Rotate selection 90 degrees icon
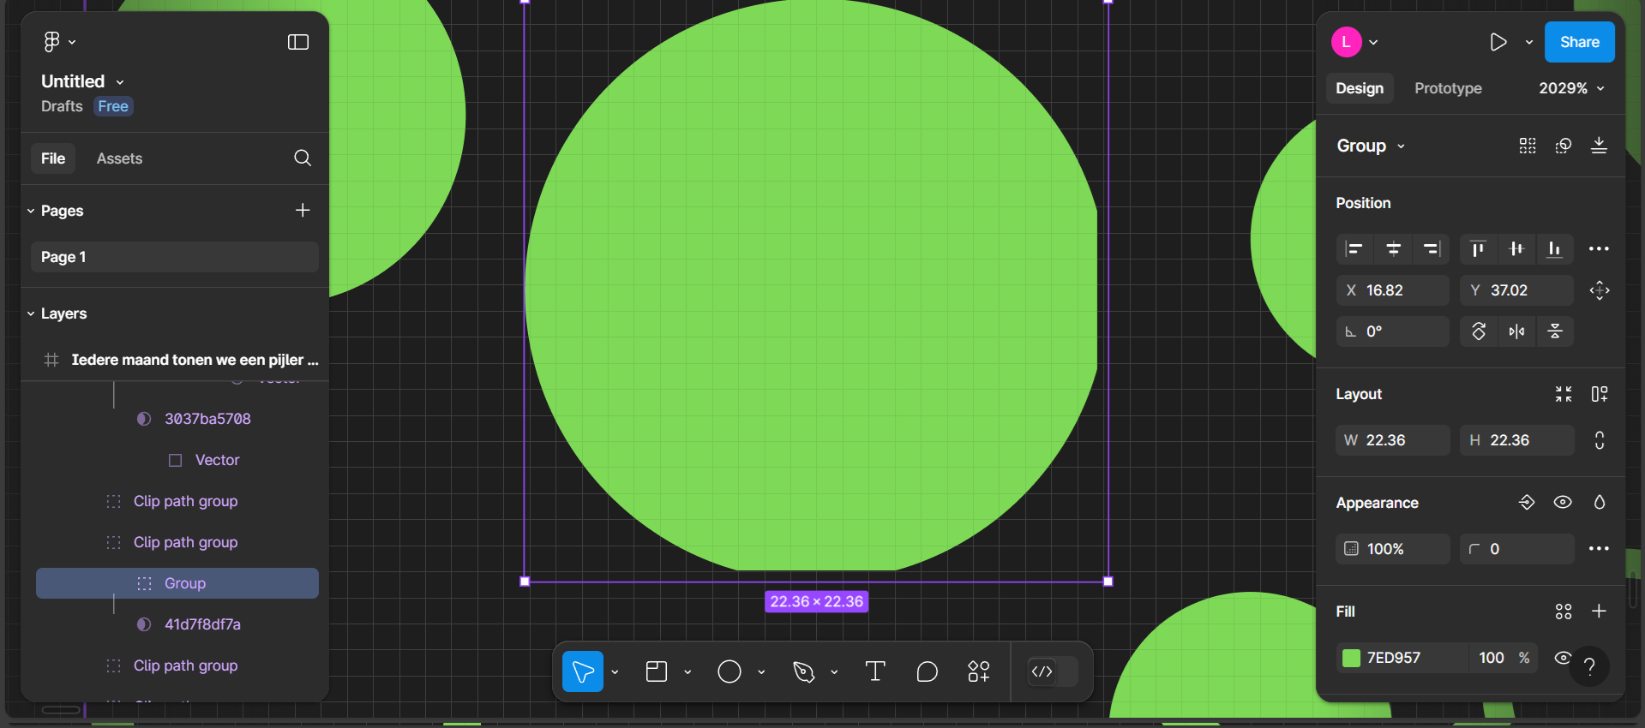This screenshot has width=1645, height=728. pos(1479,331)
